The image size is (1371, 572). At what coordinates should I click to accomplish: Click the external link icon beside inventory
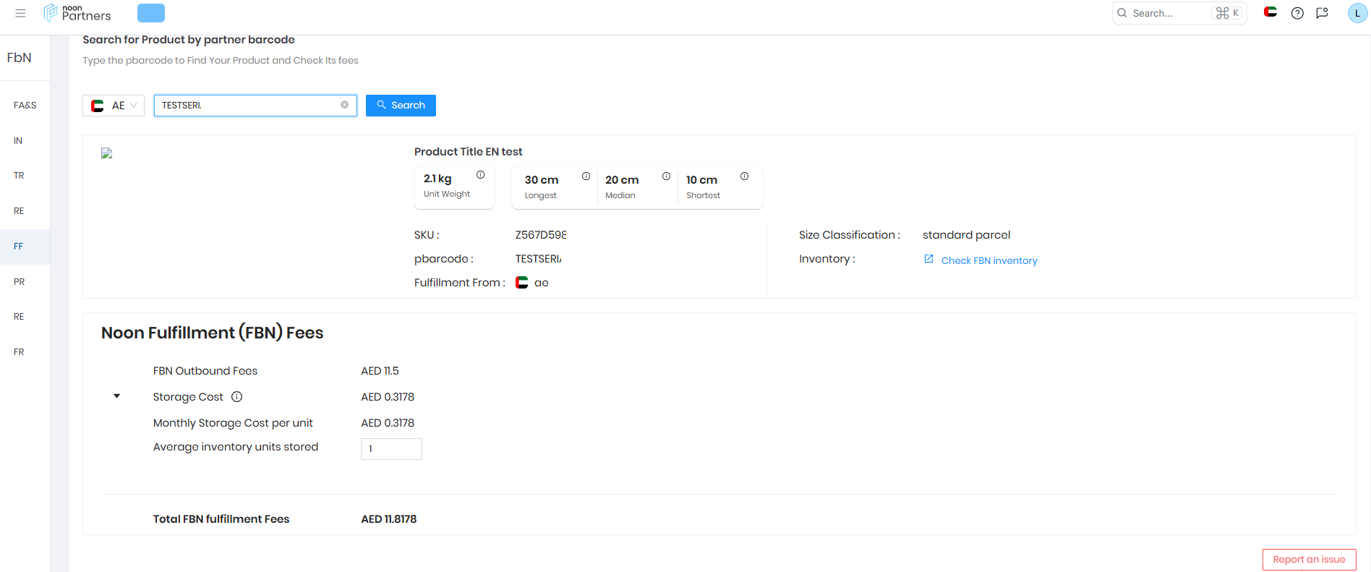928,259
